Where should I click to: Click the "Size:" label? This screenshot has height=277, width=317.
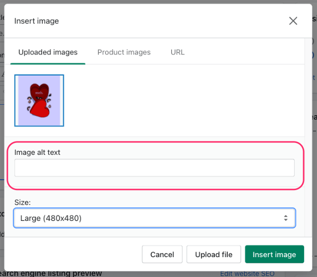[x=23, y=203]
